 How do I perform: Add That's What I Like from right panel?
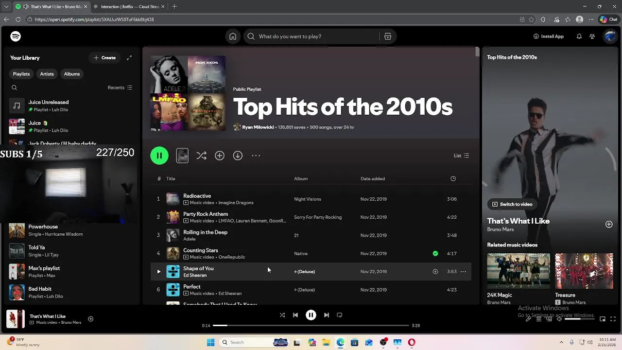point(609,224)
